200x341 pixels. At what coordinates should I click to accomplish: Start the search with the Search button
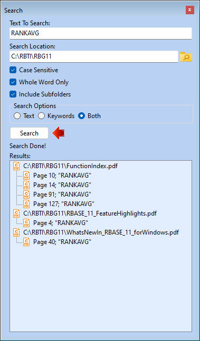tap(29, 133)
